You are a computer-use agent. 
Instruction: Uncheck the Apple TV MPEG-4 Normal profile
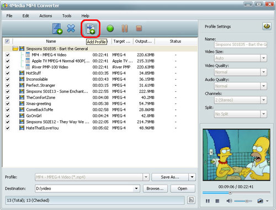coord(8,61)
